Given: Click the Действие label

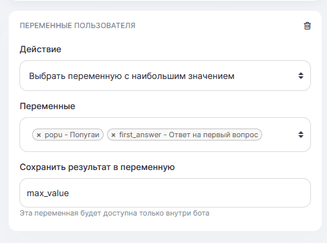Looking at the screenshot, I should click(x=40, y=49).
